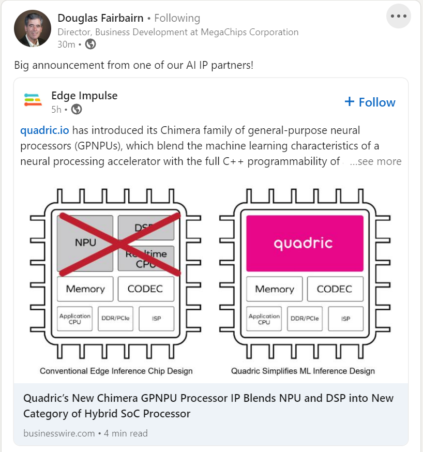Click "Director, Business Development at MegaChips" headline
Screen dimensions: 423x452
tap(178, 32)
